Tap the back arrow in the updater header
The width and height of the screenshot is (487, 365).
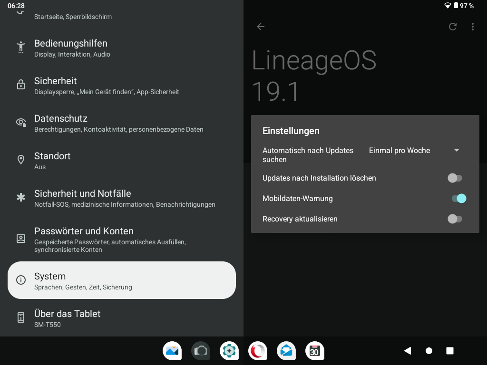pos(261,27)
